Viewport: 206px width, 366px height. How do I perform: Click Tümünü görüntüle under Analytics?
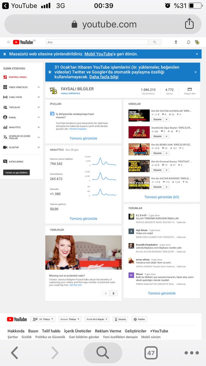click(x=83, y=219)
